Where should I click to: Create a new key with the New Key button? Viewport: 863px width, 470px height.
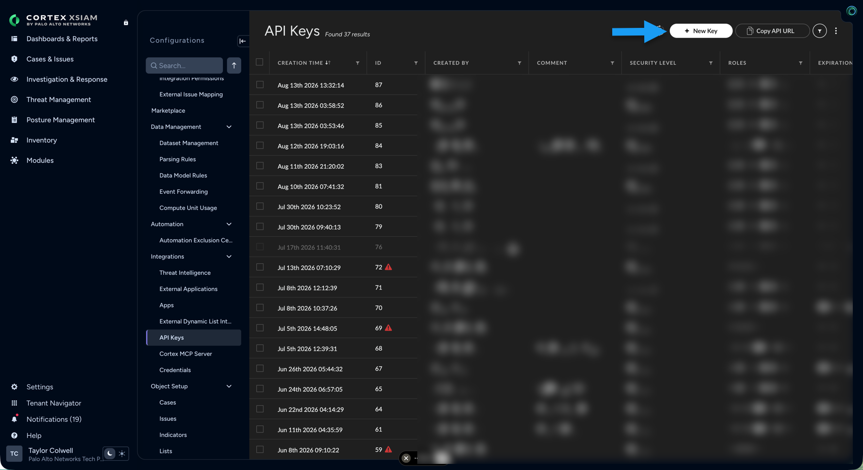pyautogui.click(x=701, y=31)
